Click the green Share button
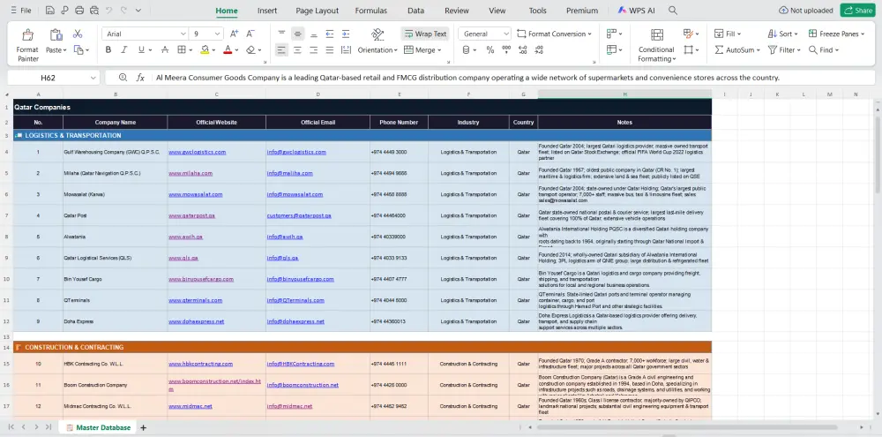Screen dimensions: 882x437 [858, 10]
